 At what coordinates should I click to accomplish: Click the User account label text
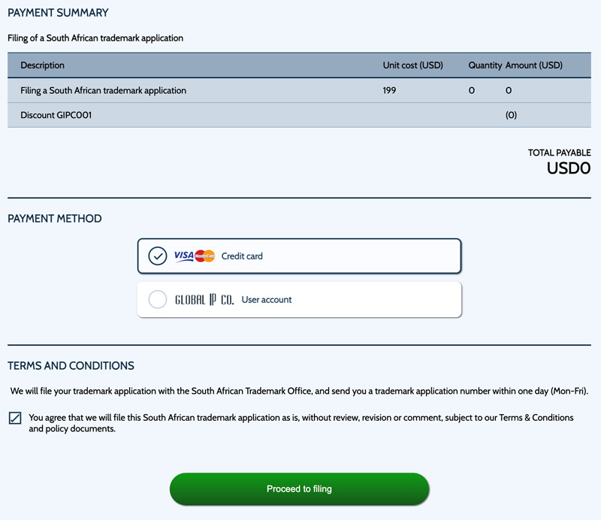pos(267,300)
